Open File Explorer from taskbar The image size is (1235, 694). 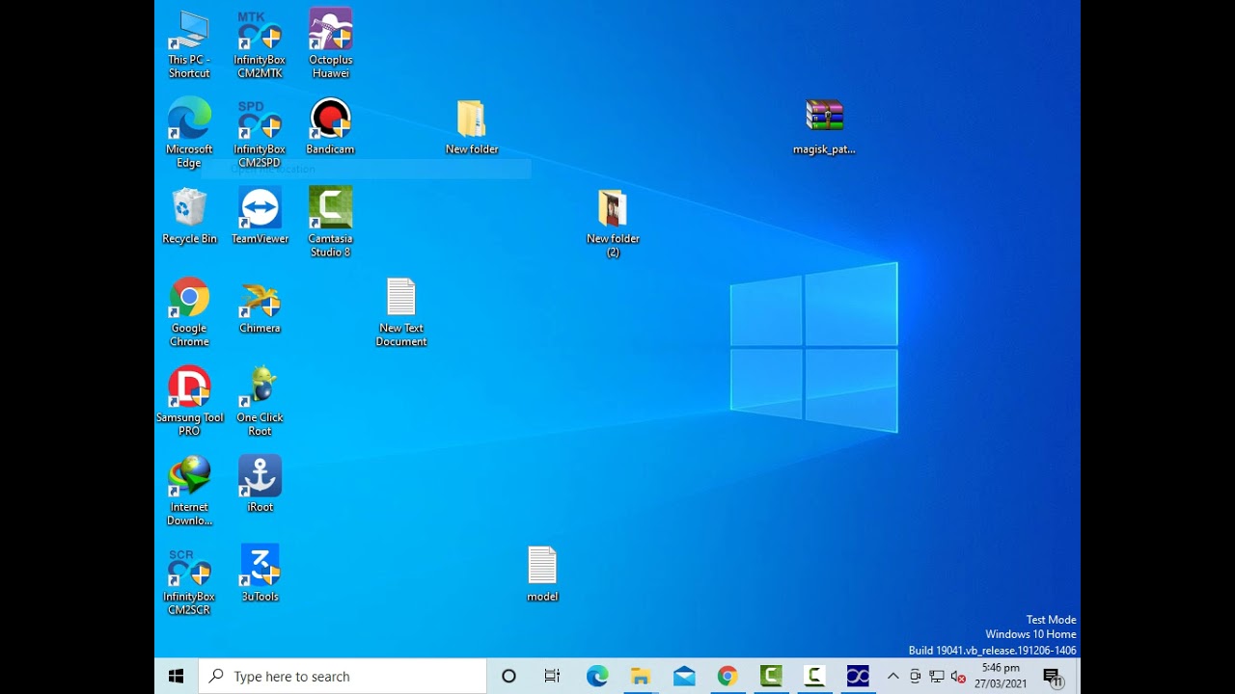pos(641,677)
